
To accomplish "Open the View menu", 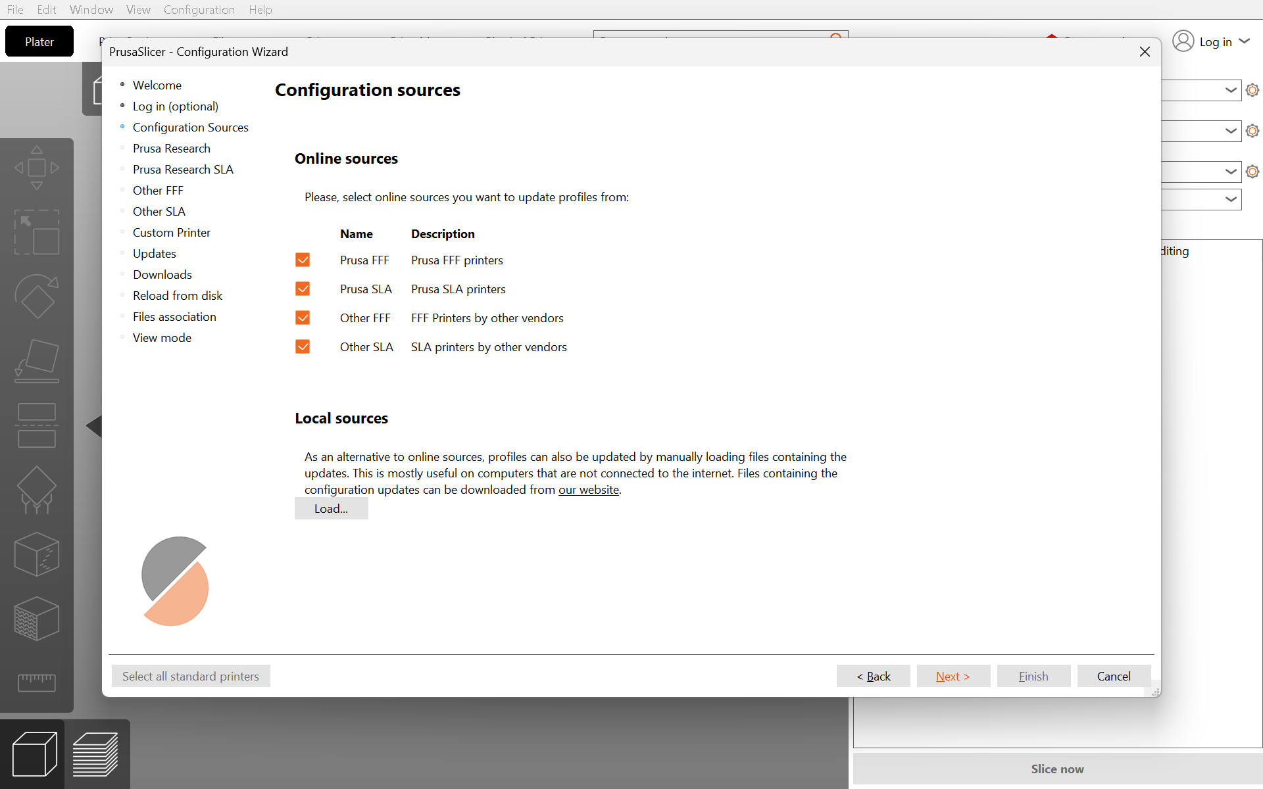I will (x=138, y=9).
